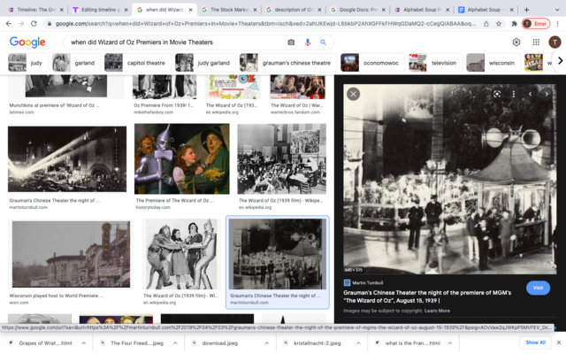Filter by grauman's chinese theatre chip

[x=288, y=63]
